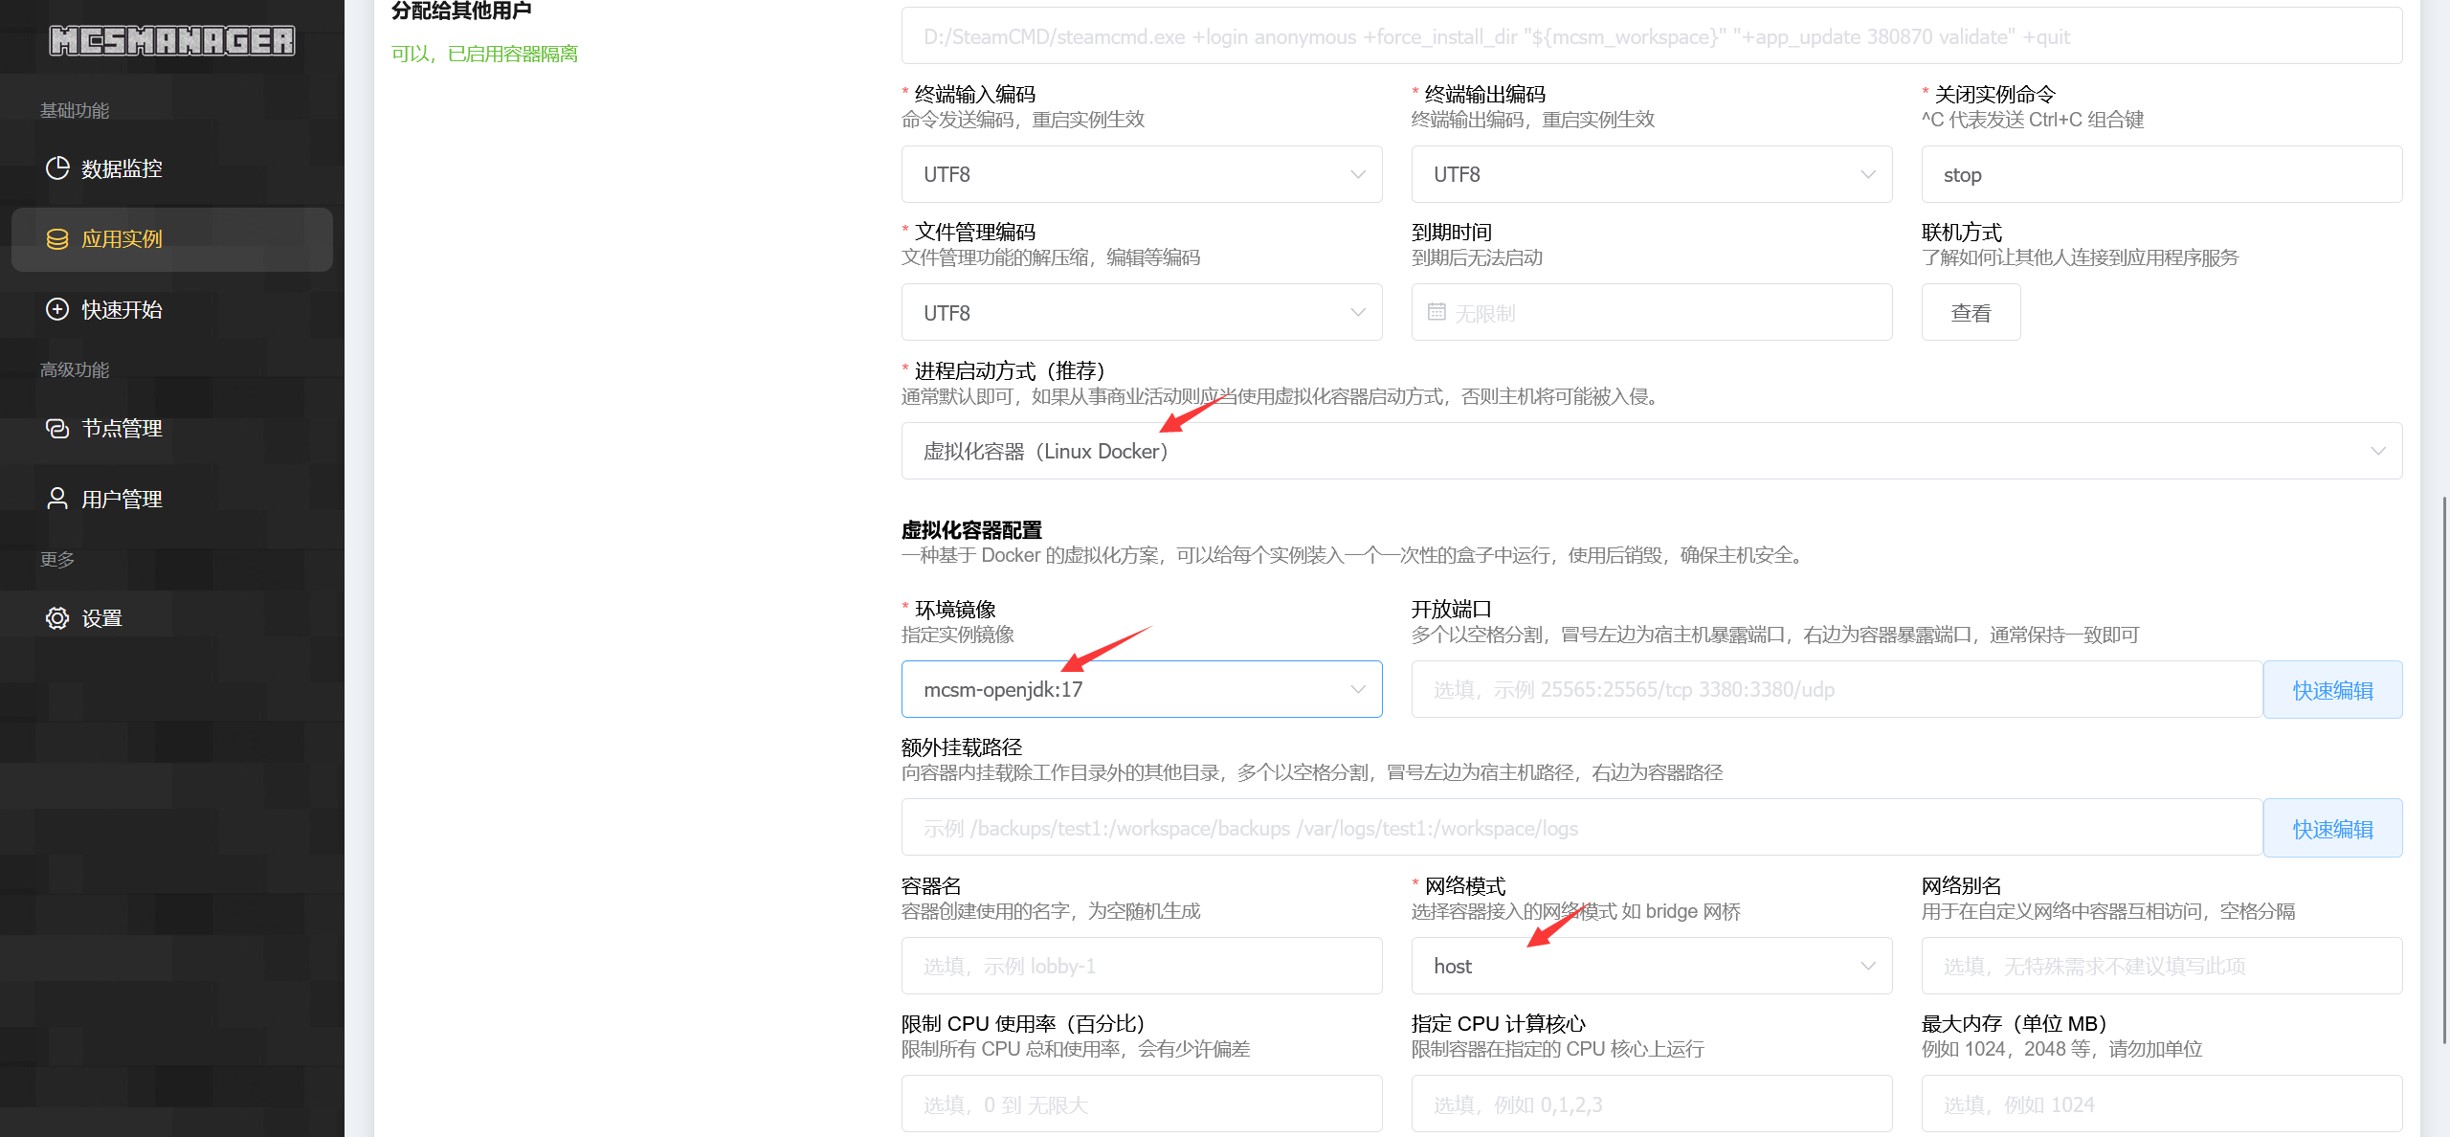Go to 节点管理 in the sidebar
The width and height of the screenshot is (2450, 1137).
(122, 429)
